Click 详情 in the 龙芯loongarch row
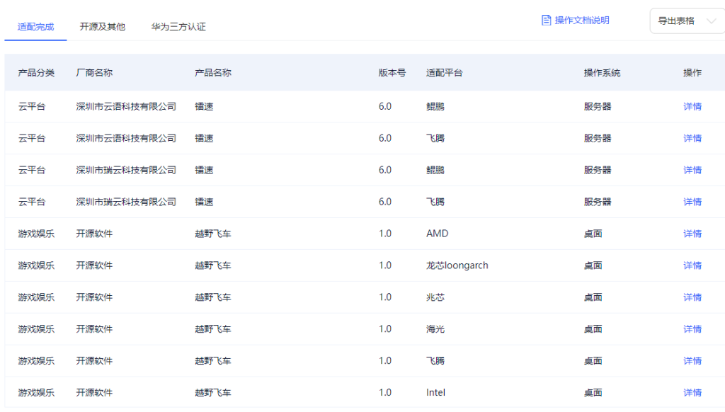Image resolution: width=725 pixels, height=412 pixels. [692, 266]
